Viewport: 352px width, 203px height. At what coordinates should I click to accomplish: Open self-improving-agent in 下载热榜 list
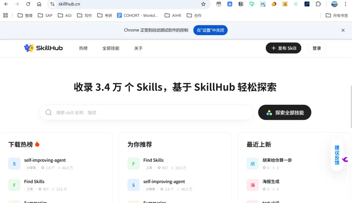point(45,160)
